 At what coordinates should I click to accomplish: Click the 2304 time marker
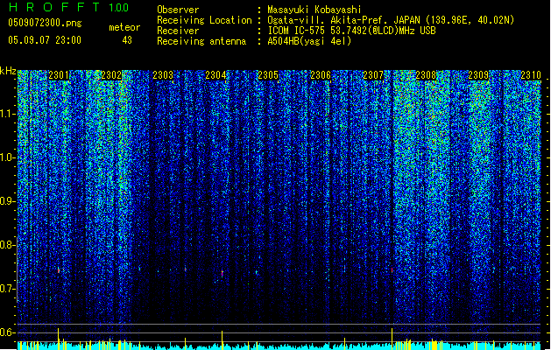coord(215,75)
